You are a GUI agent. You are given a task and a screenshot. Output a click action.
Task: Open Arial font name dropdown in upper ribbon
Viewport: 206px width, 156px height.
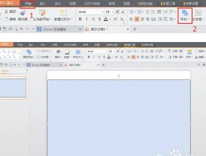pos(103,12)
